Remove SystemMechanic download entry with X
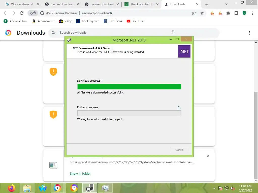The height and width of the screenshot is (193, 258). tap(208, 156)
